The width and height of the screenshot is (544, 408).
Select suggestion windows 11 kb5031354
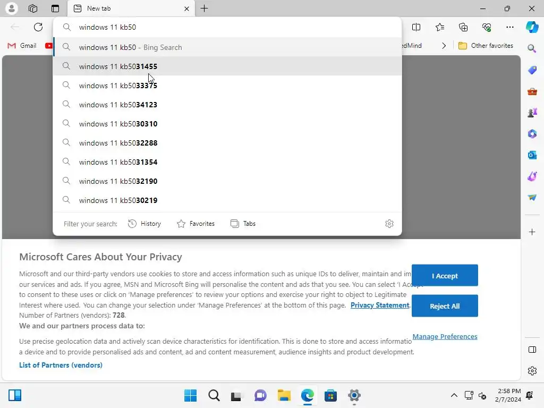click(227, 161)
